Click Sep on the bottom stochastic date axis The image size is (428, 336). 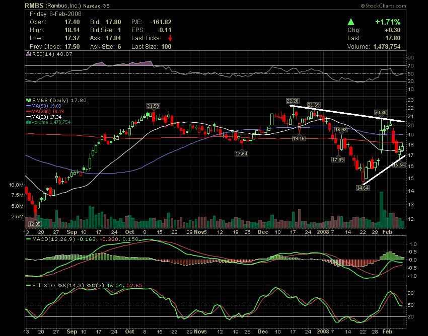pos(72,331)
